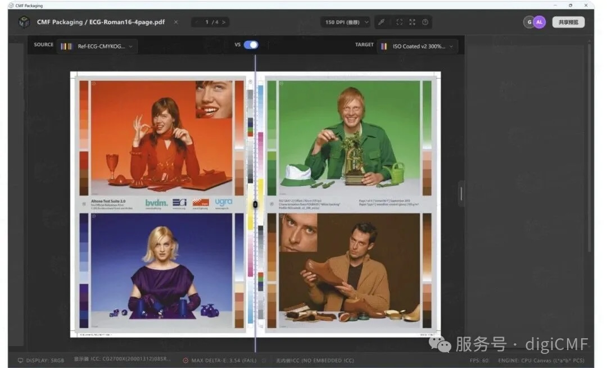
Task: Open help with the question mark icon
Action: tap(425, 22)
